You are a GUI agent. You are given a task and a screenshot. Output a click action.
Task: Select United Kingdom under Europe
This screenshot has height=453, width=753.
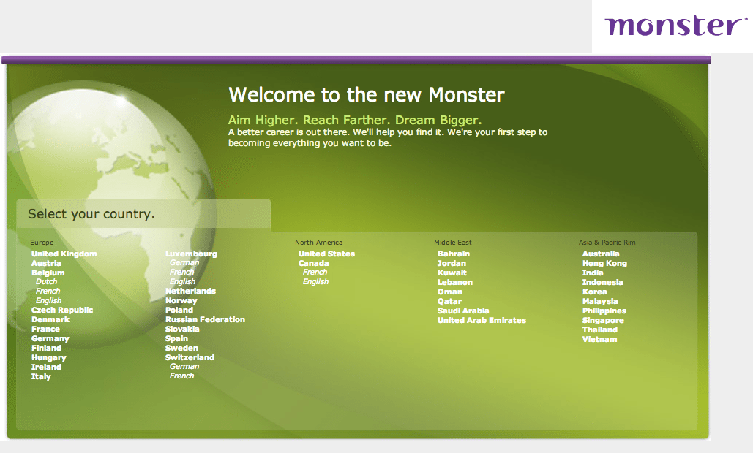point(64,254)
